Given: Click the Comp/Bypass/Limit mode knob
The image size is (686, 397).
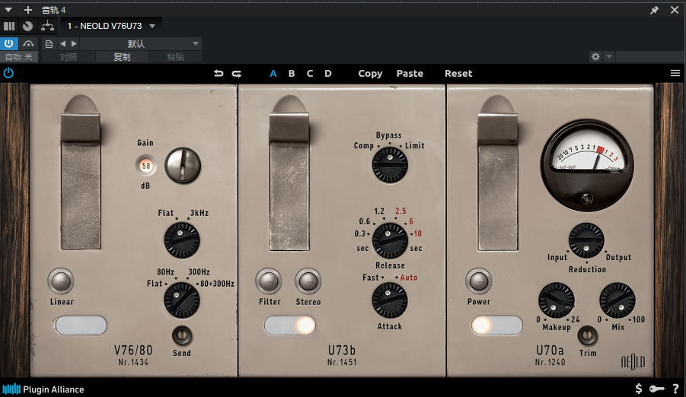Looking at the screenshot, I should (x=389, y=165).
